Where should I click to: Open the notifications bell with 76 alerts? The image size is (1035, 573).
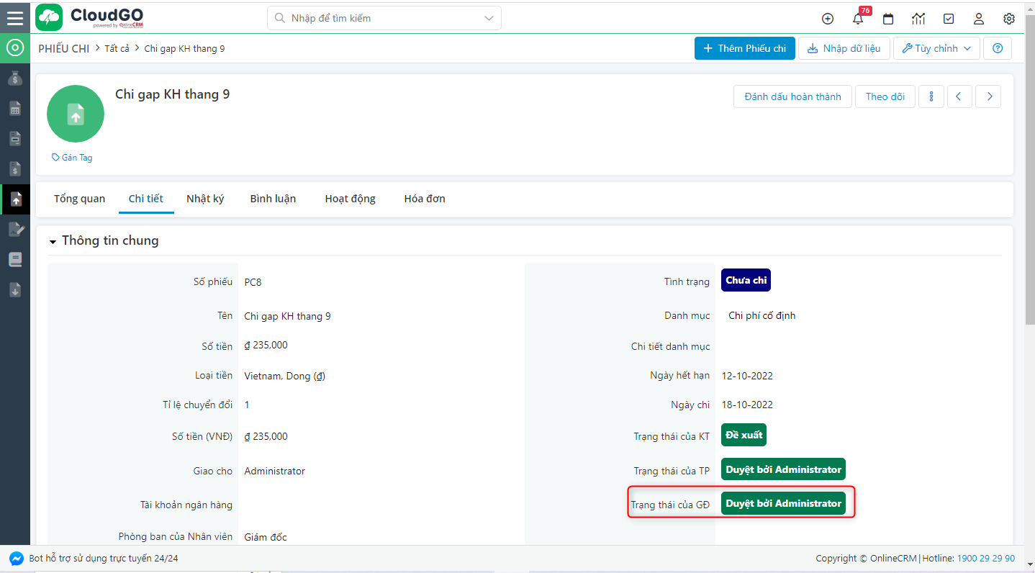857,19
